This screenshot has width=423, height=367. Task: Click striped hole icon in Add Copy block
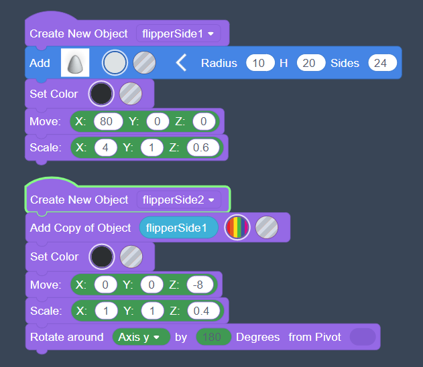coord(267,228)
